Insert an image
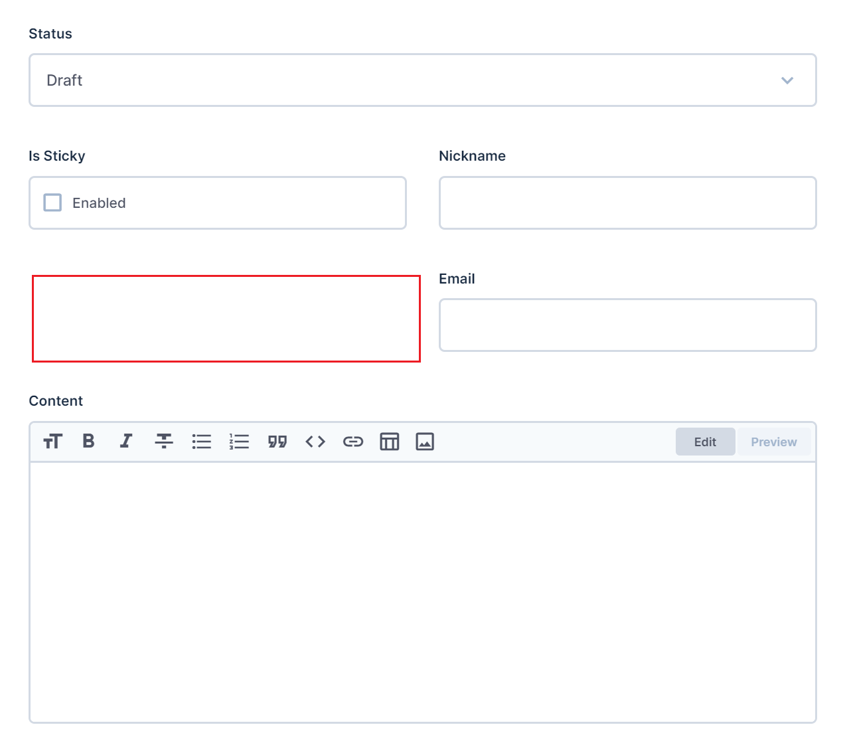The image size is (849, 749). [425, 442]
